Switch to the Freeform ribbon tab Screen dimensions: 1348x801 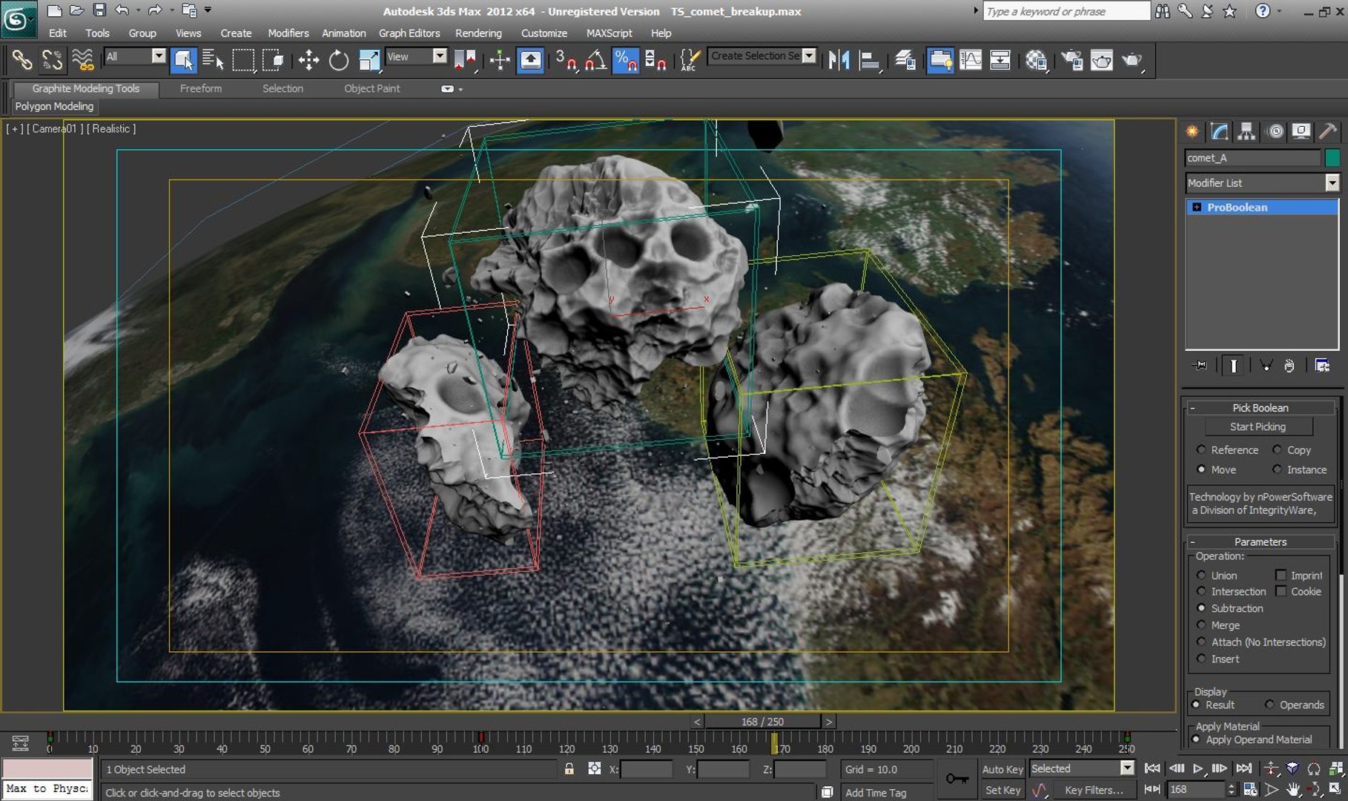click(x=200, y=88)
